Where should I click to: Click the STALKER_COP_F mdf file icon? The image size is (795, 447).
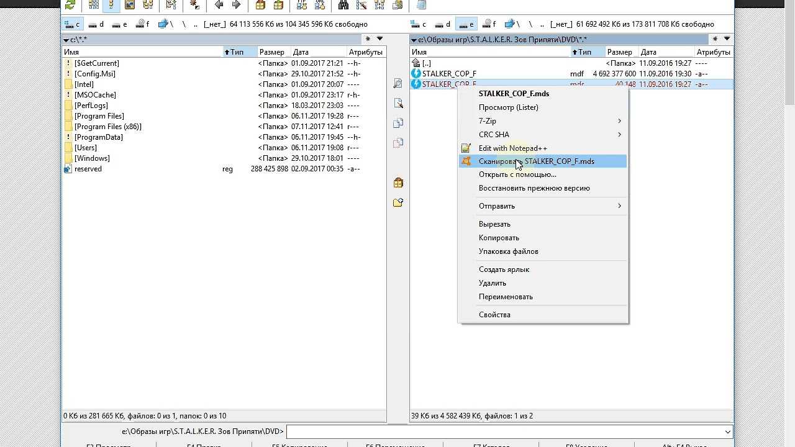tap(416, 73)
